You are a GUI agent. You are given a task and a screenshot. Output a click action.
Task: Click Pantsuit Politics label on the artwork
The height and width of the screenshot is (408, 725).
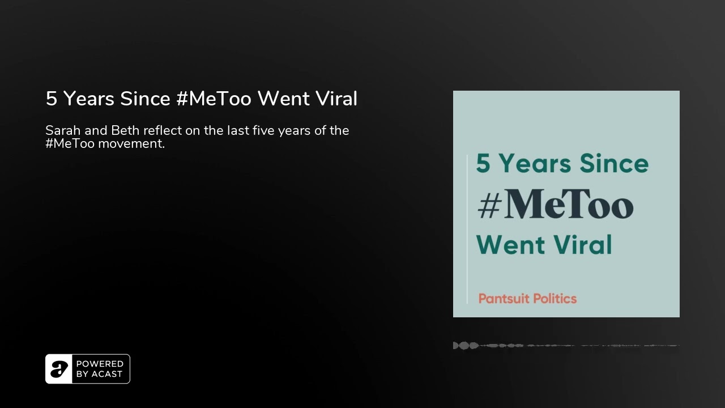click(x=527, y=299)
